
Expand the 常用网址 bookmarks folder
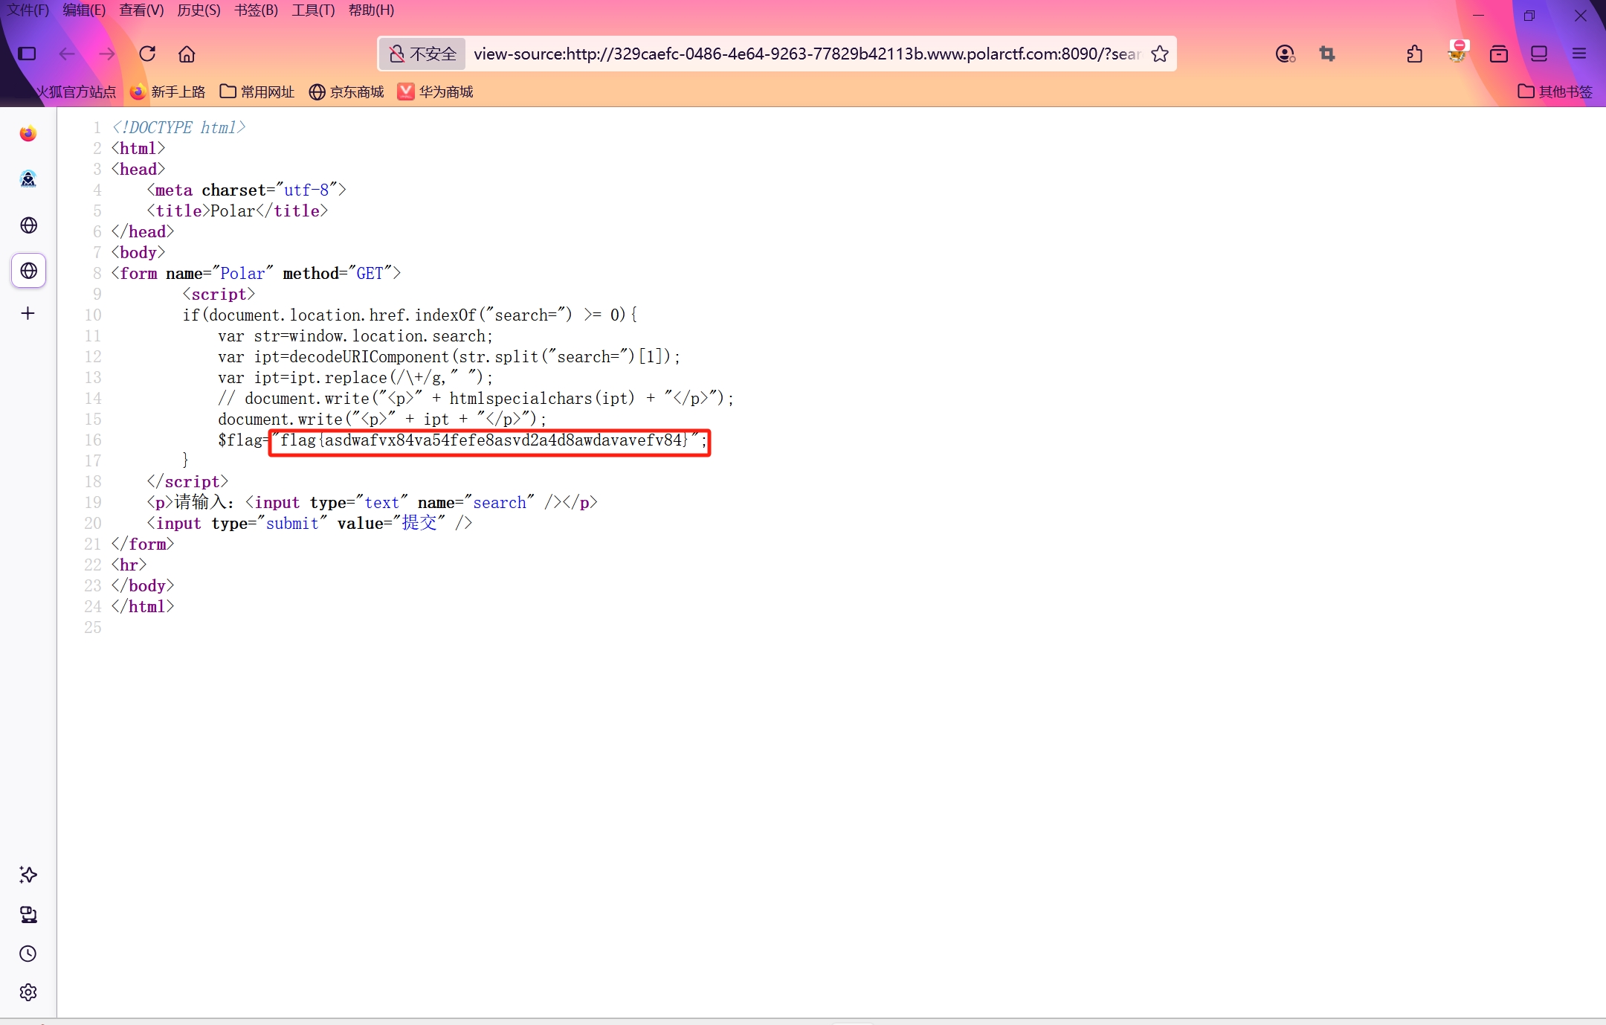[257, 91]
